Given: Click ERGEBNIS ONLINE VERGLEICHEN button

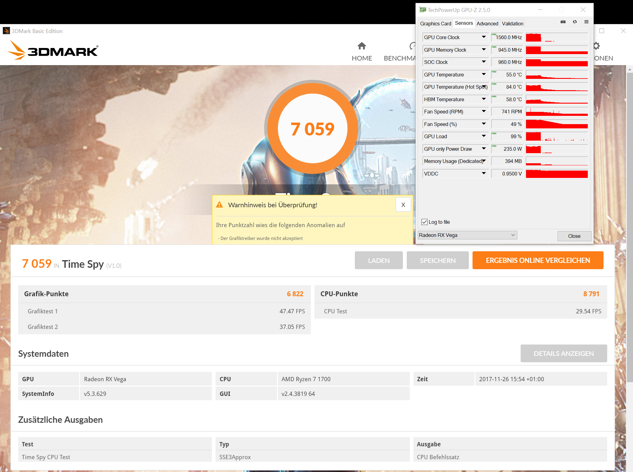Looking at the screenshot, I should point(538,260).
